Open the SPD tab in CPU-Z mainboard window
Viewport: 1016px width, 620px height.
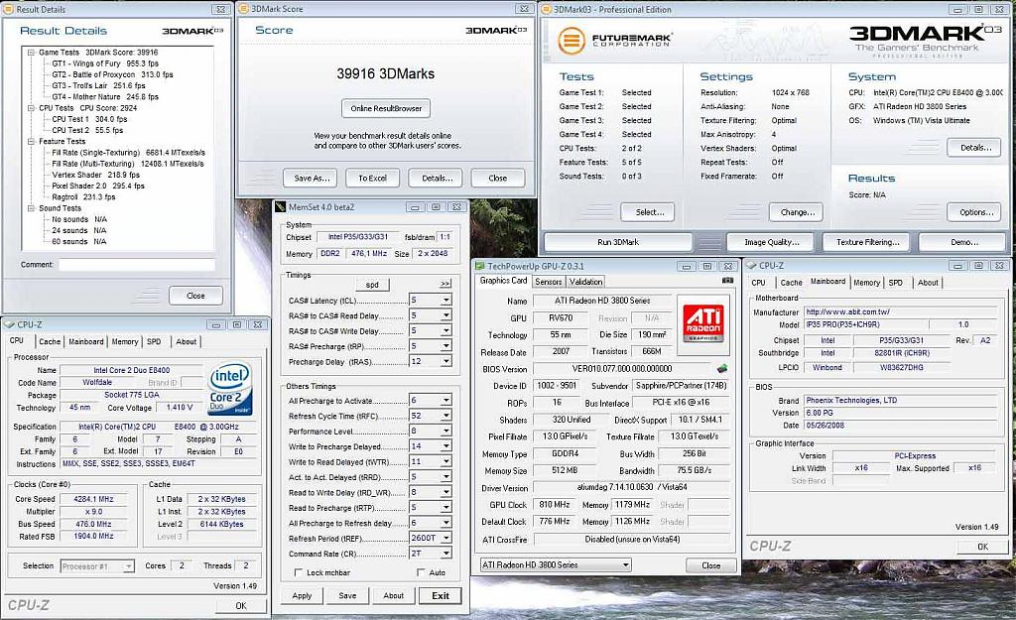(896, 283)
